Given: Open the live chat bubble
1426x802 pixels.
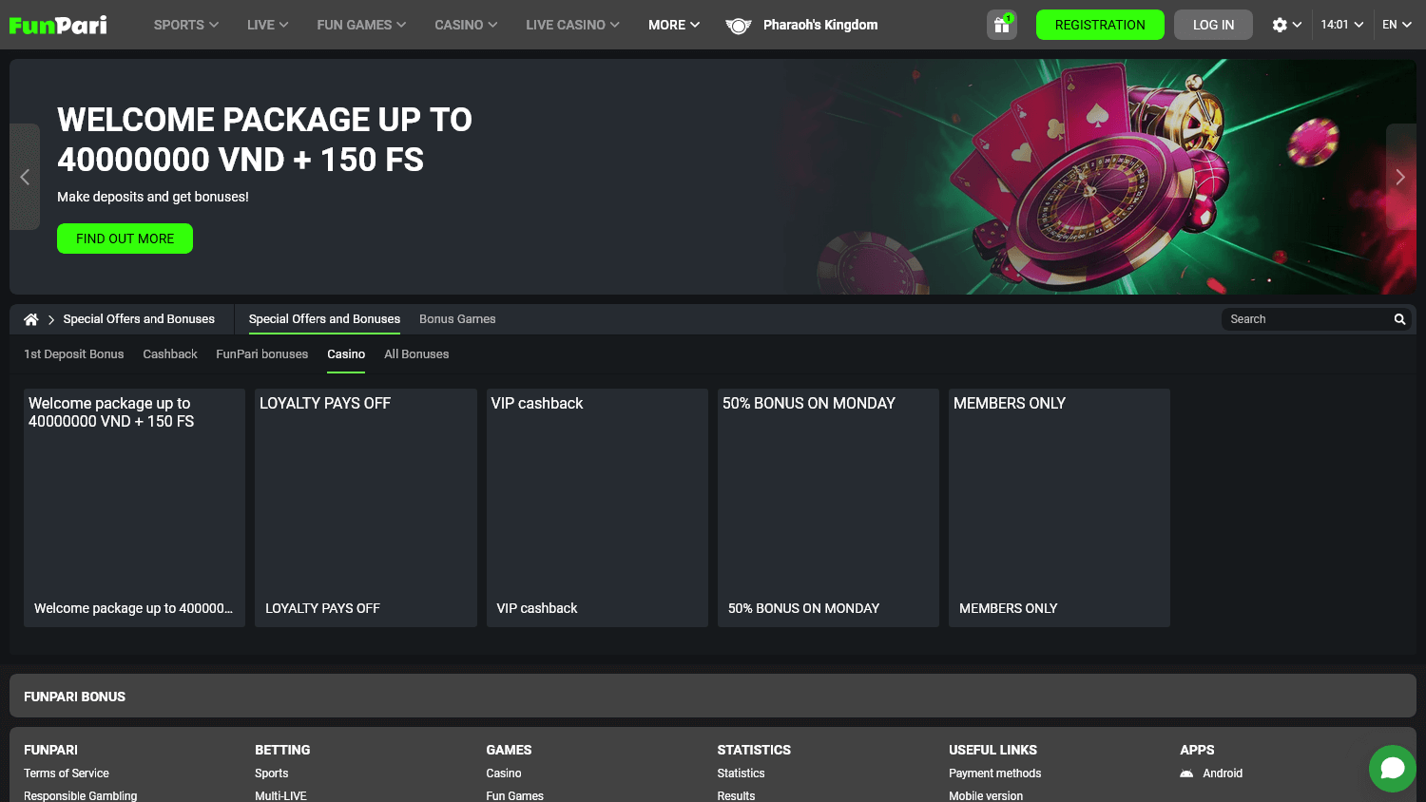Looking at the screenshot, I should (1392, 769).
